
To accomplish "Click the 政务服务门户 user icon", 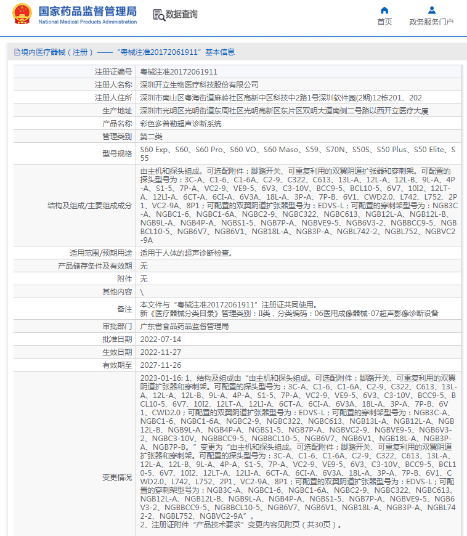I will [432, 10].
